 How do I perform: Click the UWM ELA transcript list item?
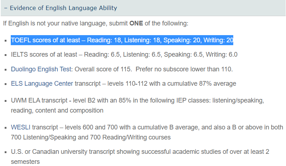(x=137, y=105)
